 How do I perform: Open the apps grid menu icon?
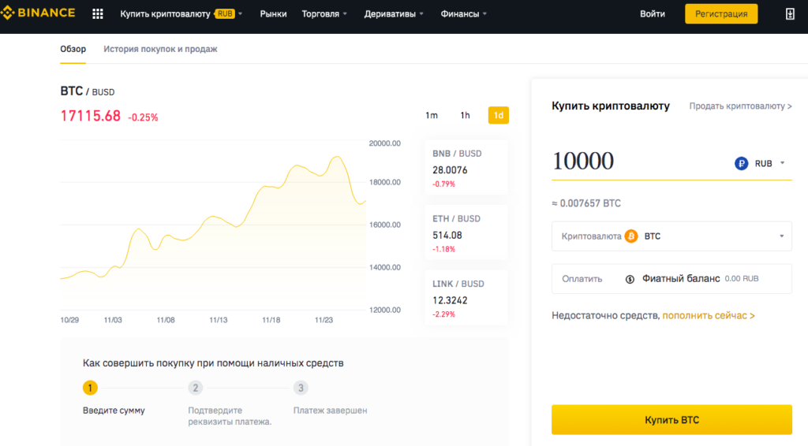coord(98,14)
